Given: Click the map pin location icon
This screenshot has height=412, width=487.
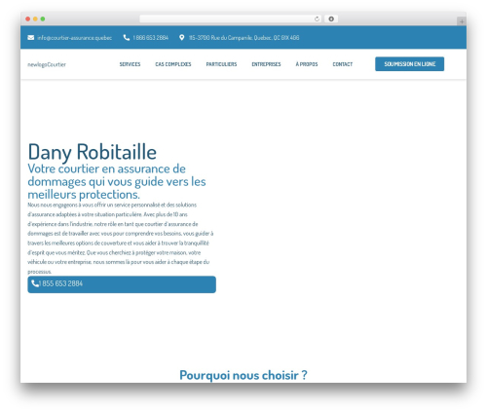Looking at the screenshot, I should click(182, 38).
